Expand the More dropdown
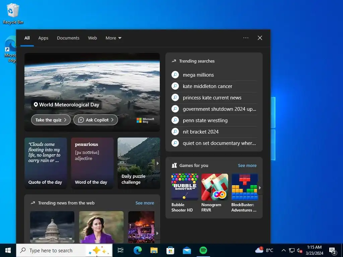The image size is (343, 257). pos(113,38)
